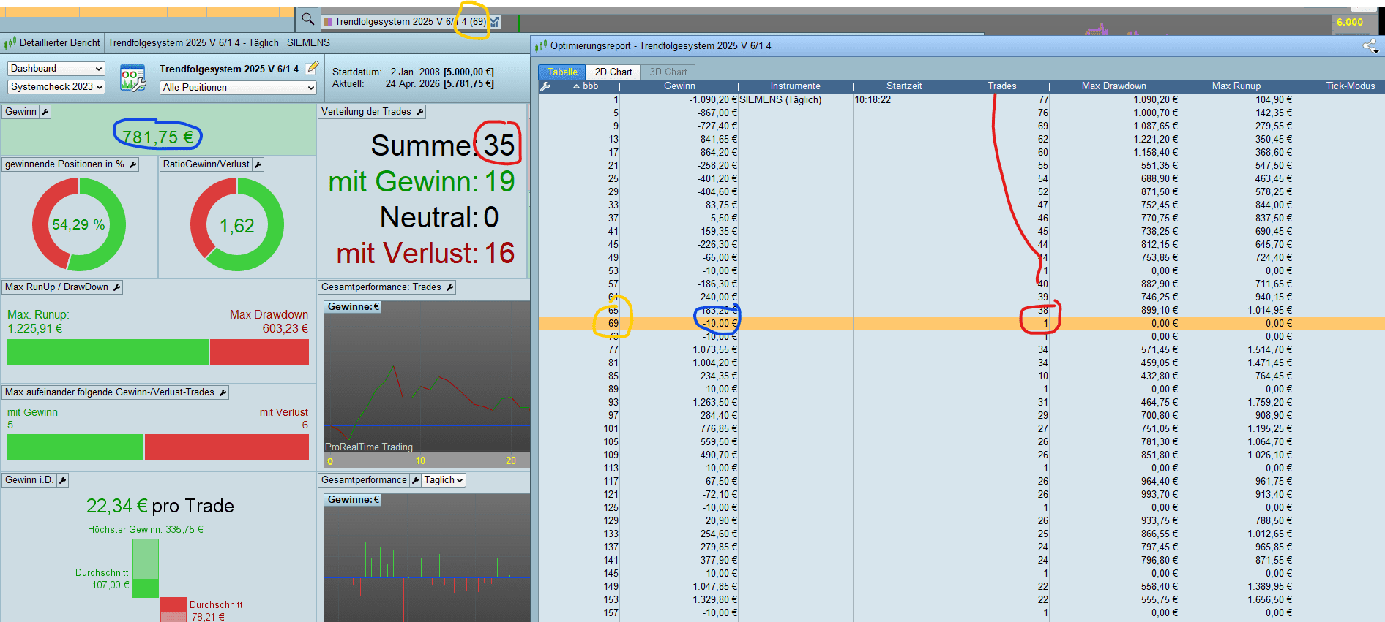Open the Dashboard dropdown
Screen dimensions: 1385x622
coord(56,69)
